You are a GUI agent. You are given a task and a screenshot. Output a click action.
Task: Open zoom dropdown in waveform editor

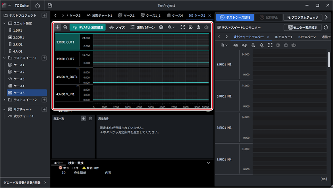[x=171, y=27]
